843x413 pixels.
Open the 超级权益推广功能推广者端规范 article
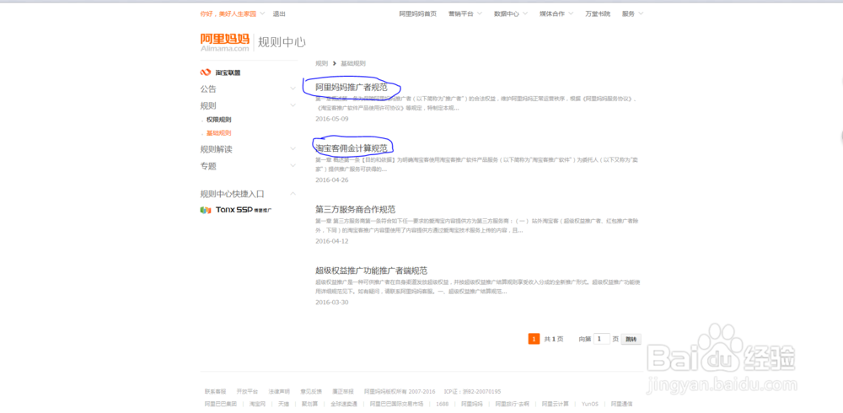pos(371,271)
